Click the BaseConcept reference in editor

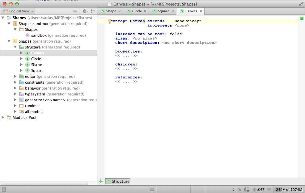click(188, 21)
